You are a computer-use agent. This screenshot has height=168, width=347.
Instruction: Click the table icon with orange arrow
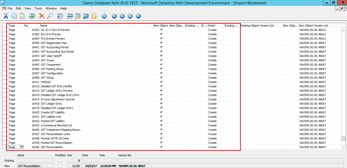(x=78, y=16)
